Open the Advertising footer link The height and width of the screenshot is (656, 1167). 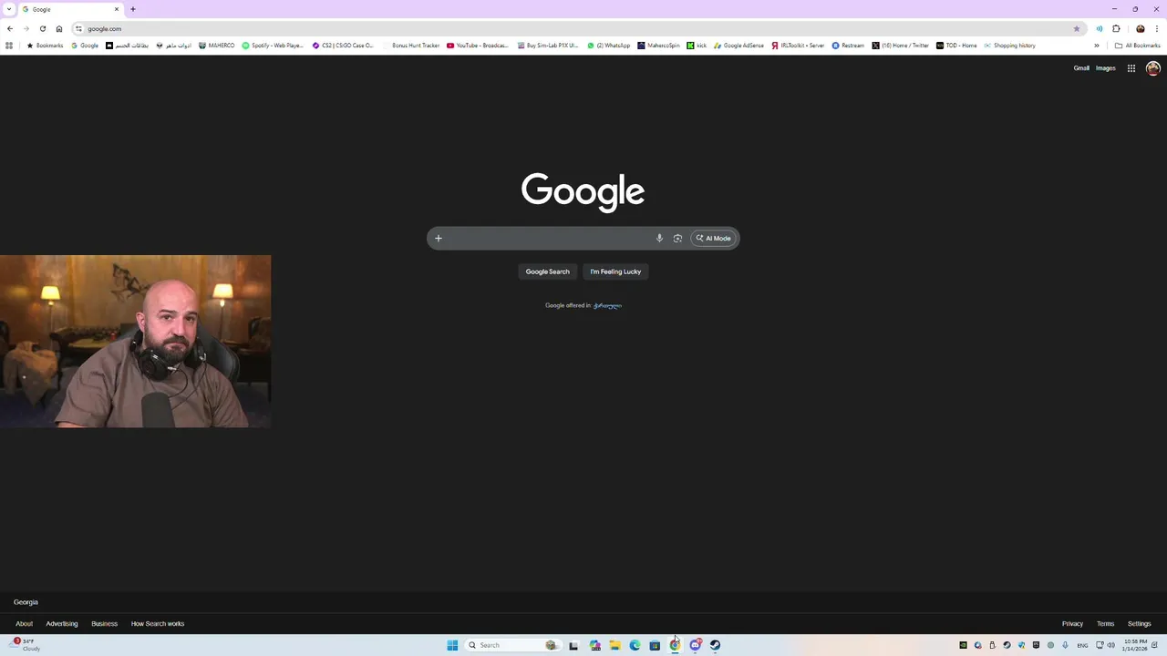(x=62, y=624)
